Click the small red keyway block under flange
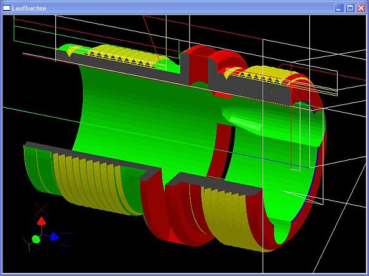Image resolution: width=369 pixels, height=276 pixels. (x=221, y=96)
